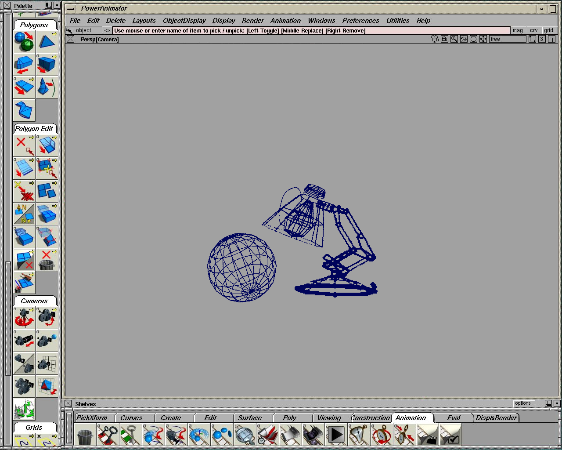
Task: Choose the key shelf icon
Action: [131, 435]
